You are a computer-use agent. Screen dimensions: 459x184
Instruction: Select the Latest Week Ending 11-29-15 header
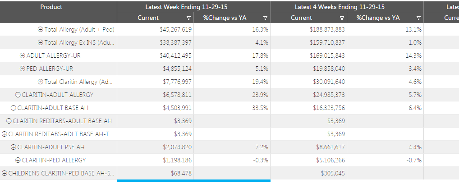[193, 7]
